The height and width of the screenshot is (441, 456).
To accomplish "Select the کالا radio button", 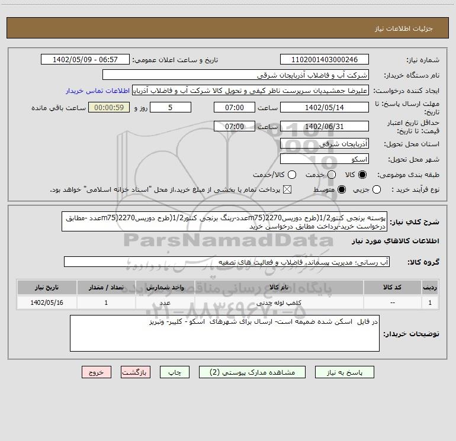I will coord(362,175).
